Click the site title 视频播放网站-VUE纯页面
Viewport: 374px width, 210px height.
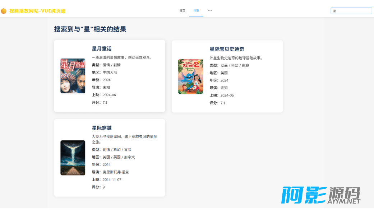[37, 11]
